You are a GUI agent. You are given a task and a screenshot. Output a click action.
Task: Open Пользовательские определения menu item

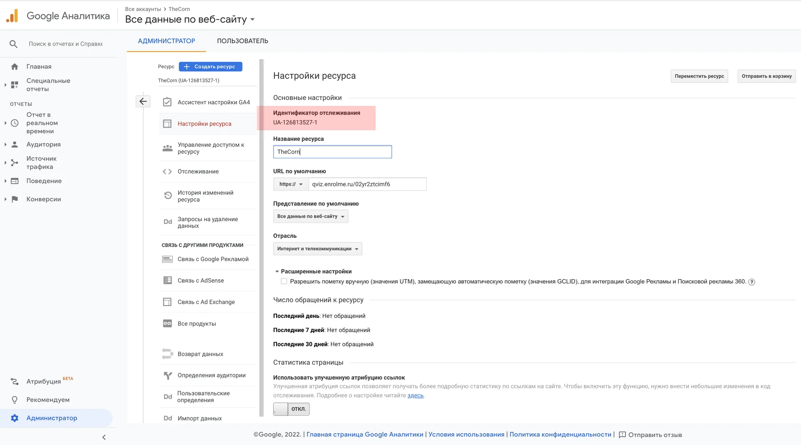[208, 397]
